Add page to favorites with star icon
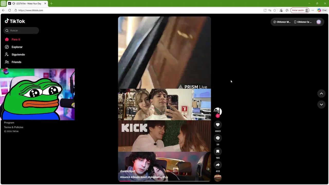329x185 pixels. (275, 10)
